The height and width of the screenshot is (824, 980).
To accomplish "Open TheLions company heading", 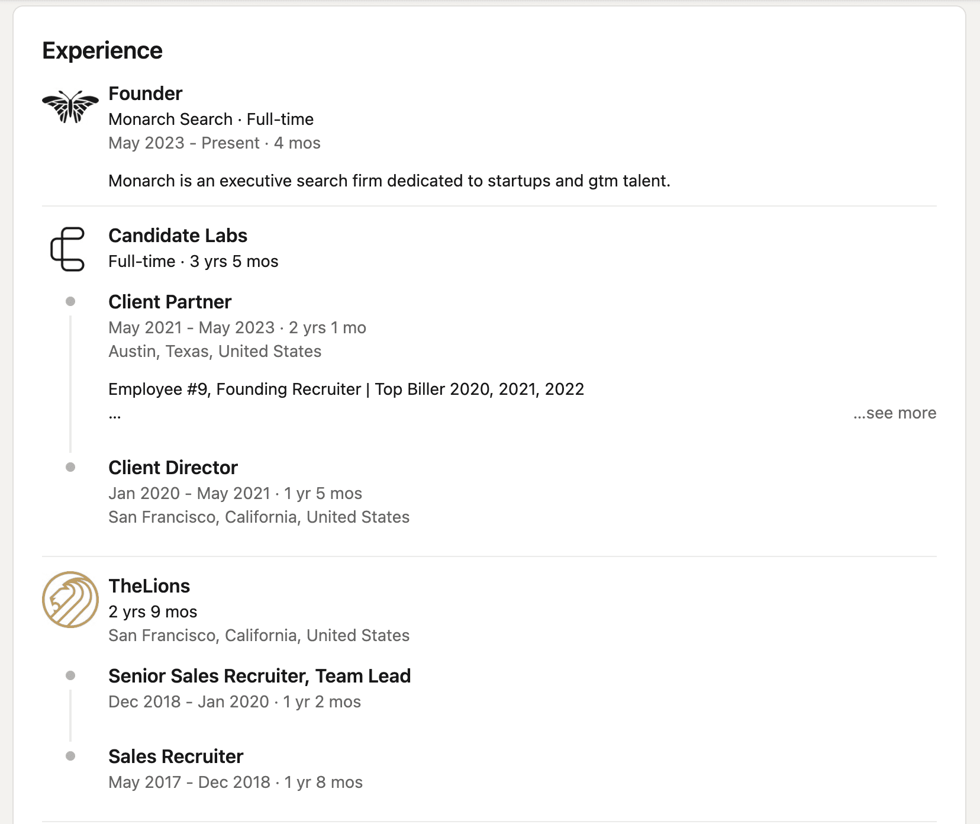I will [149, 586].
